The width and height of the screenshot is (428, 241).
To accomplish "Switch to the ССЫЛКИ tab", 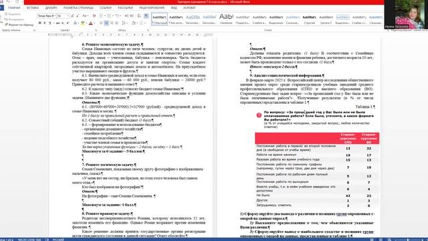I will [106, 7].
